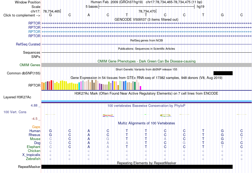Open the OMIM Gene Phenotypes track title
The height and width of the screenshot is (173, 252).
click(146, 61)
